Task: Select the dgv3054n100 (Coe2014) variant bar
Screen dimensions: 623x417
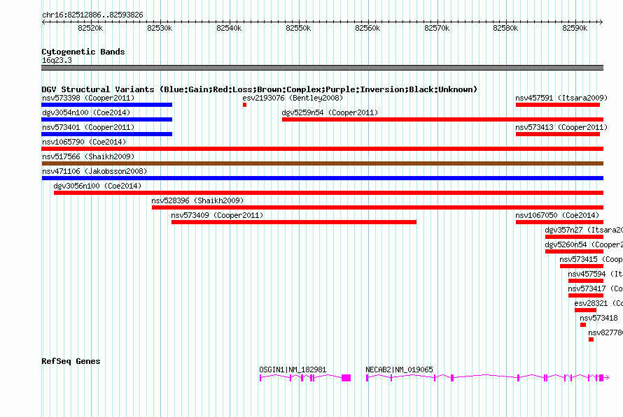Action: click(107, 119)
